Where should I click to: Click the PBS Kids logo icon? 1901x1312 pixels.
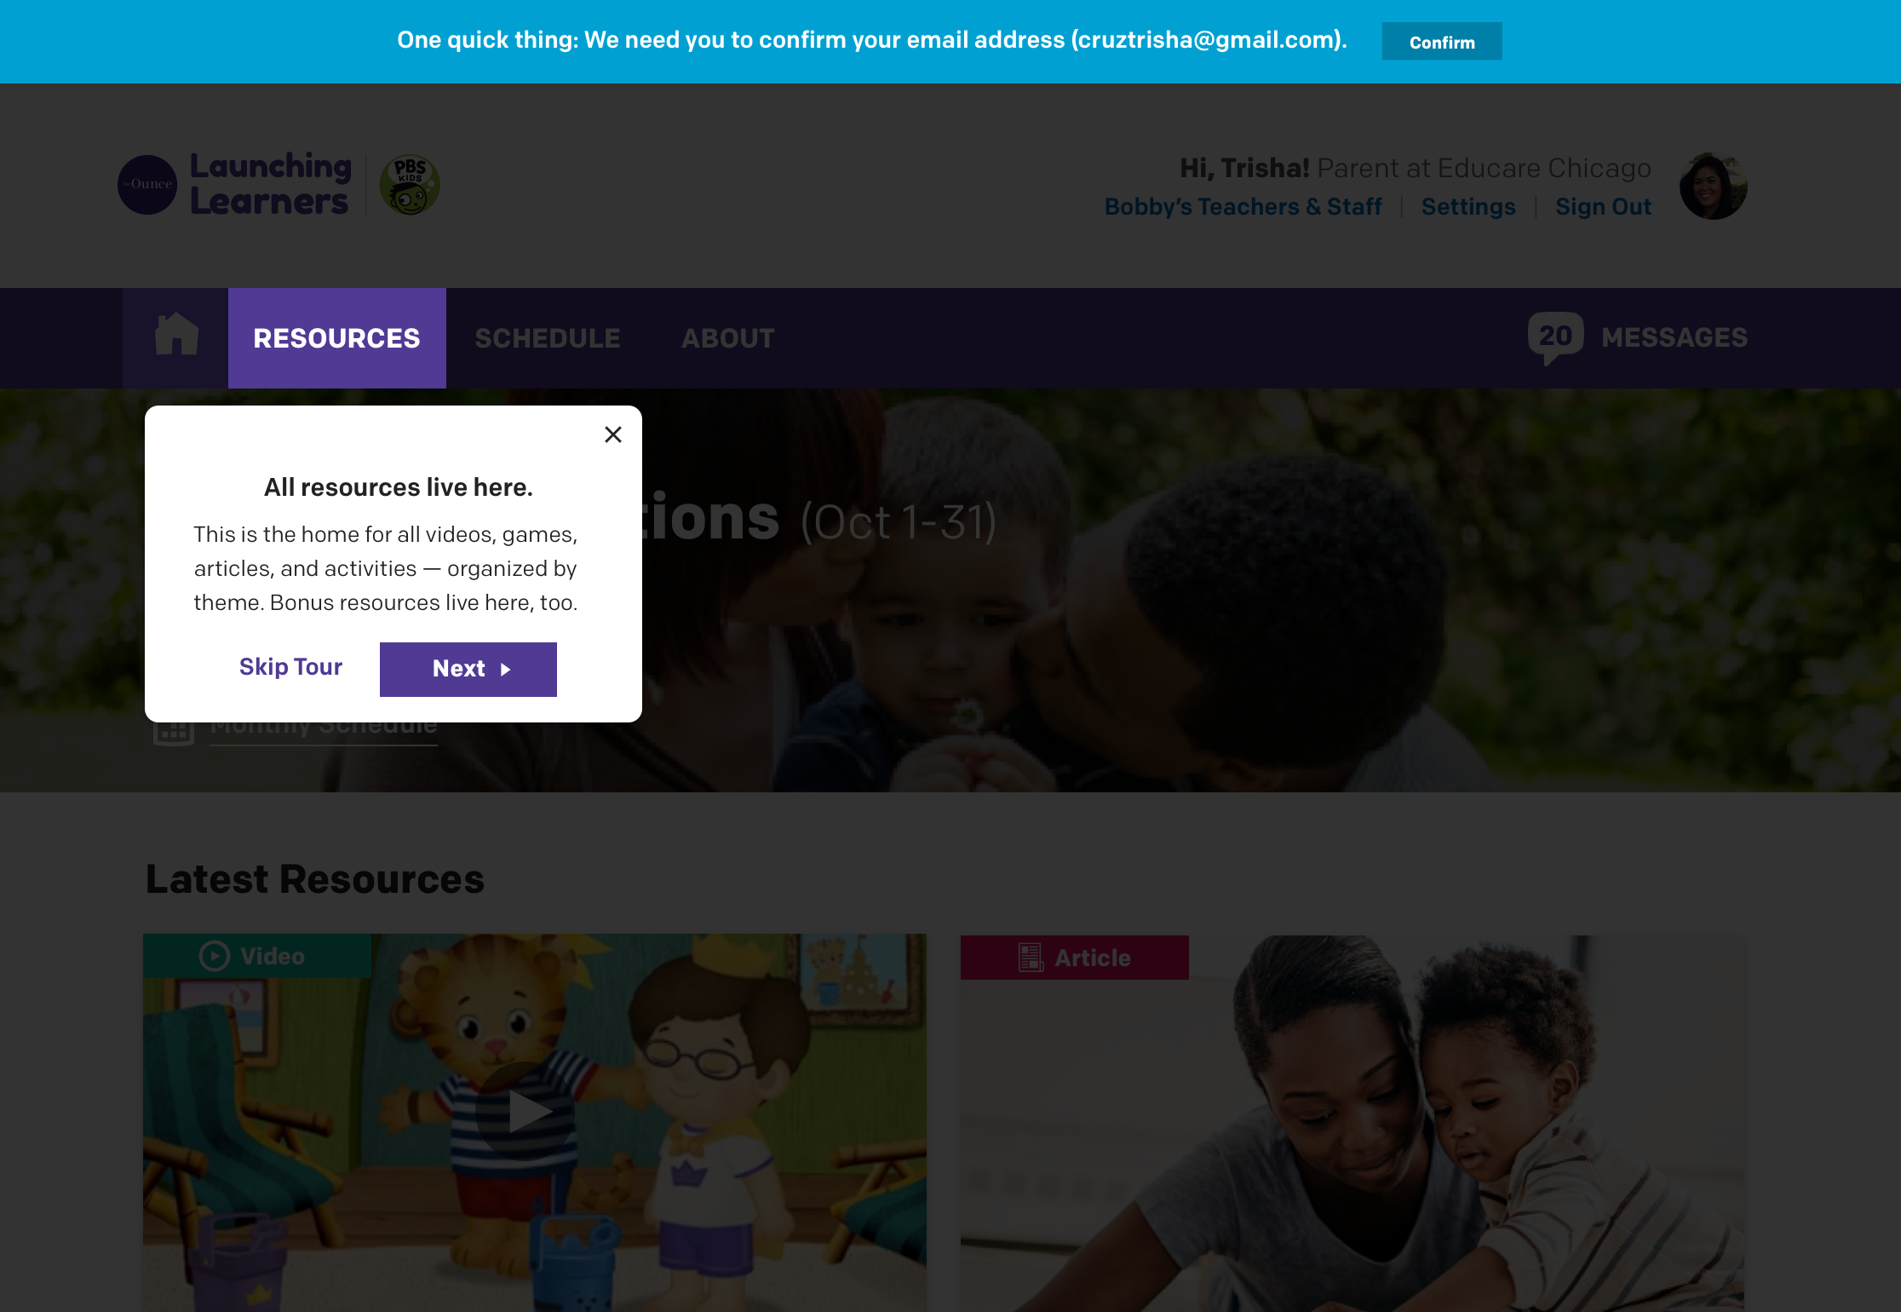(x=409, y=185)
